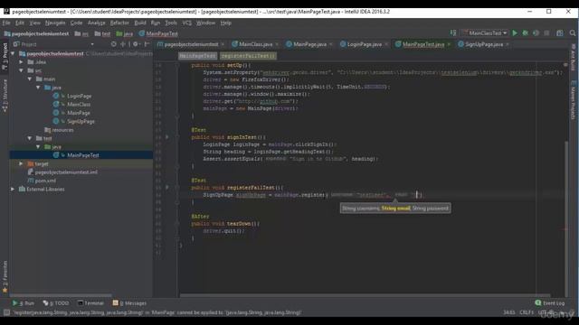
Task: Switch to pageobjectseleniumtest pom tab
Action: click(x=191, y=44)
